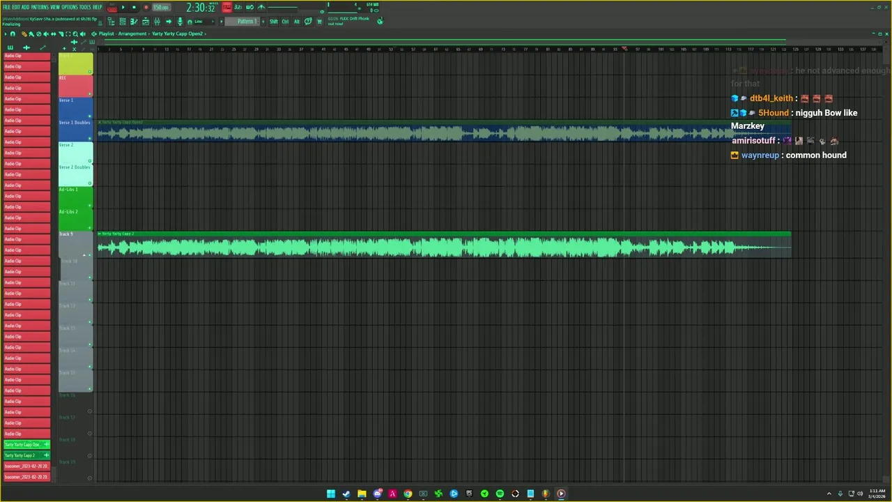Click the 150 tempo field
Viewport: 892px width, 502px height.
[x=161, y=7]
